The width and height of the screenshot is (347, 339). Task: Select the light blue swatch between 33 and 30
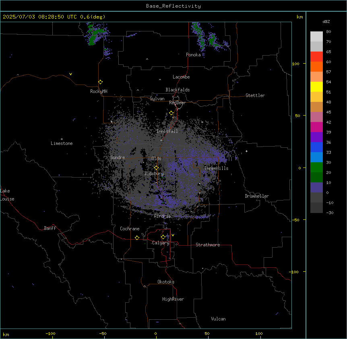coord(316,157)
